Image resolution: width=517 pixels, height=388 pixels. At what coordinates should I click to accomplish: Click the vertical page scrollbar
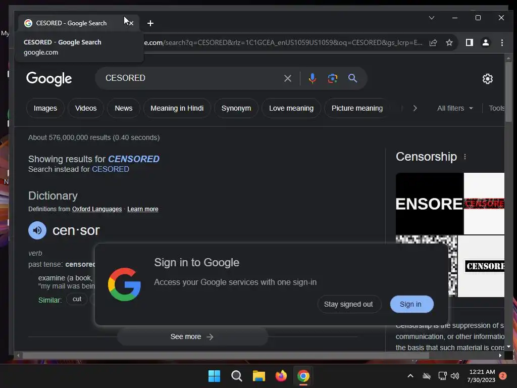click(508, 92)
